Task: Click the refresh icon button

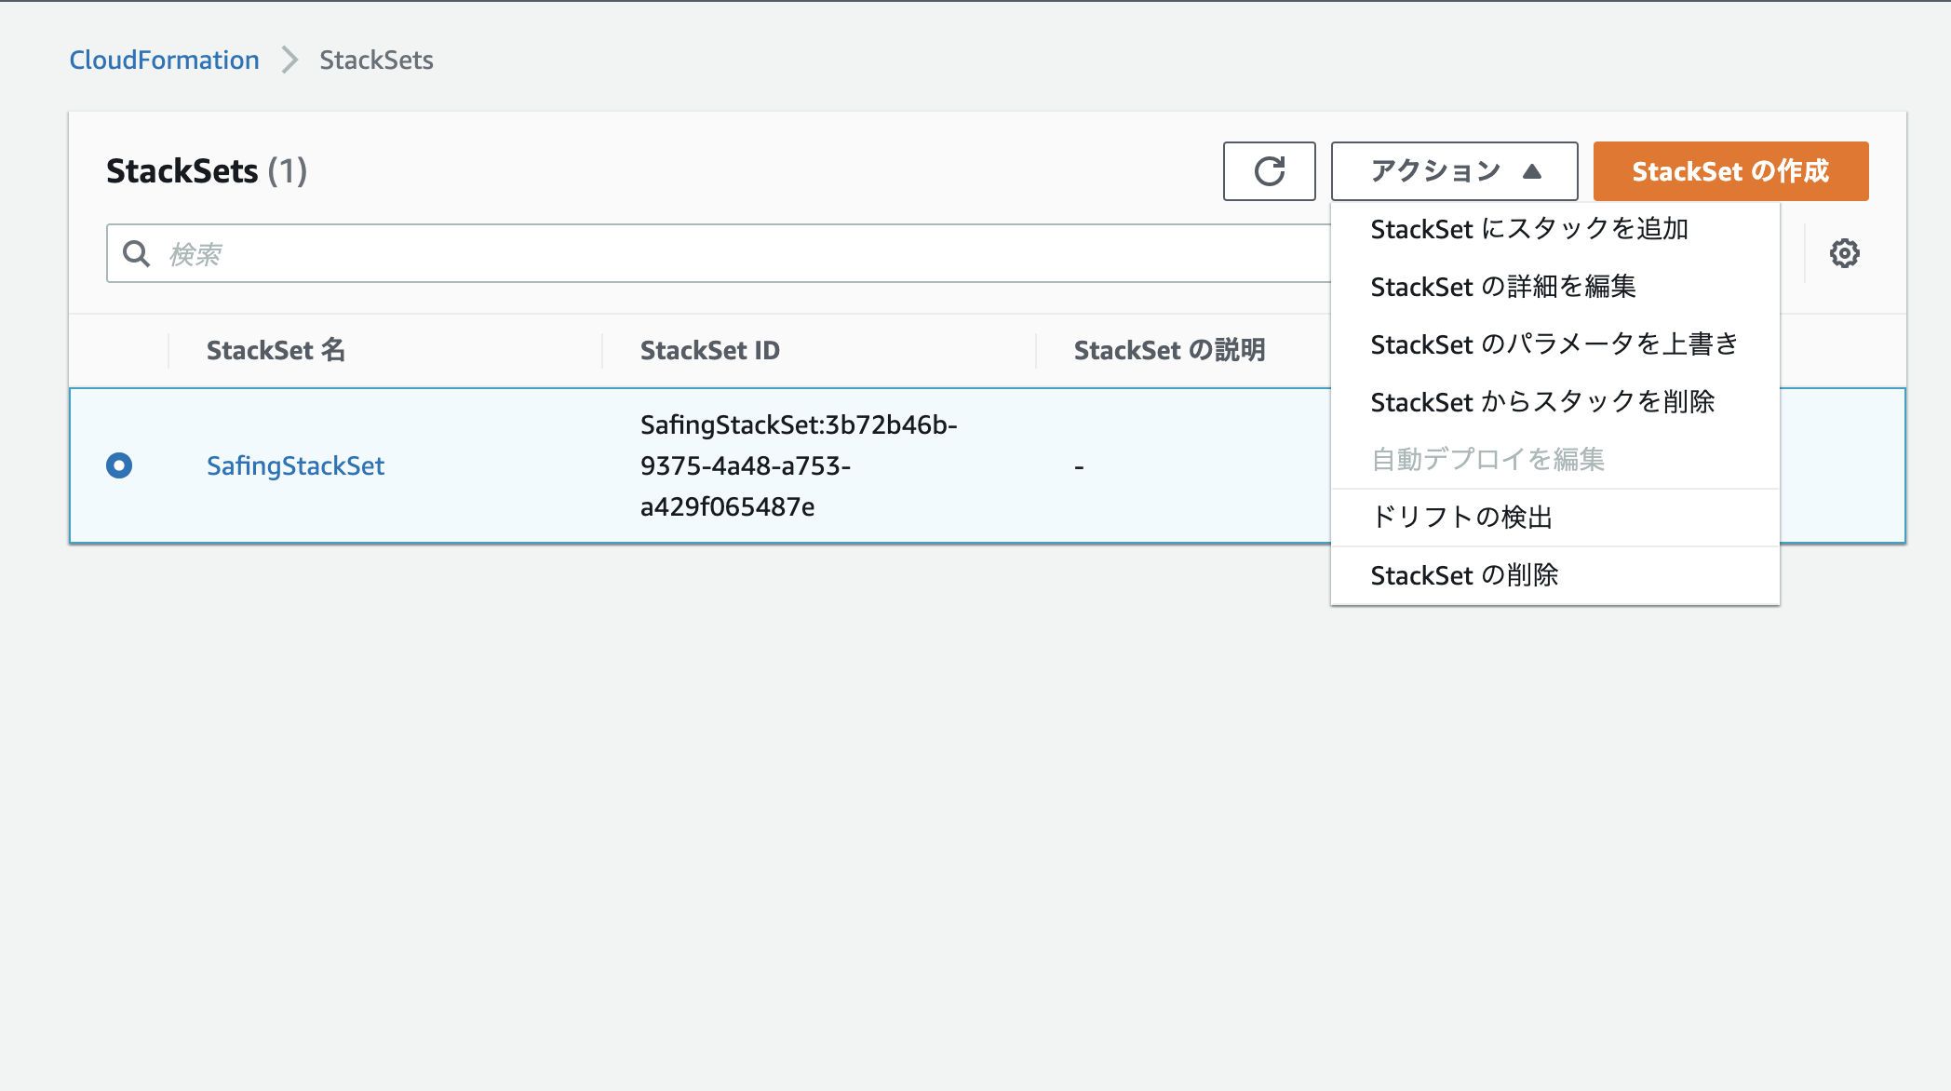Action: (x=1269, y=171)
